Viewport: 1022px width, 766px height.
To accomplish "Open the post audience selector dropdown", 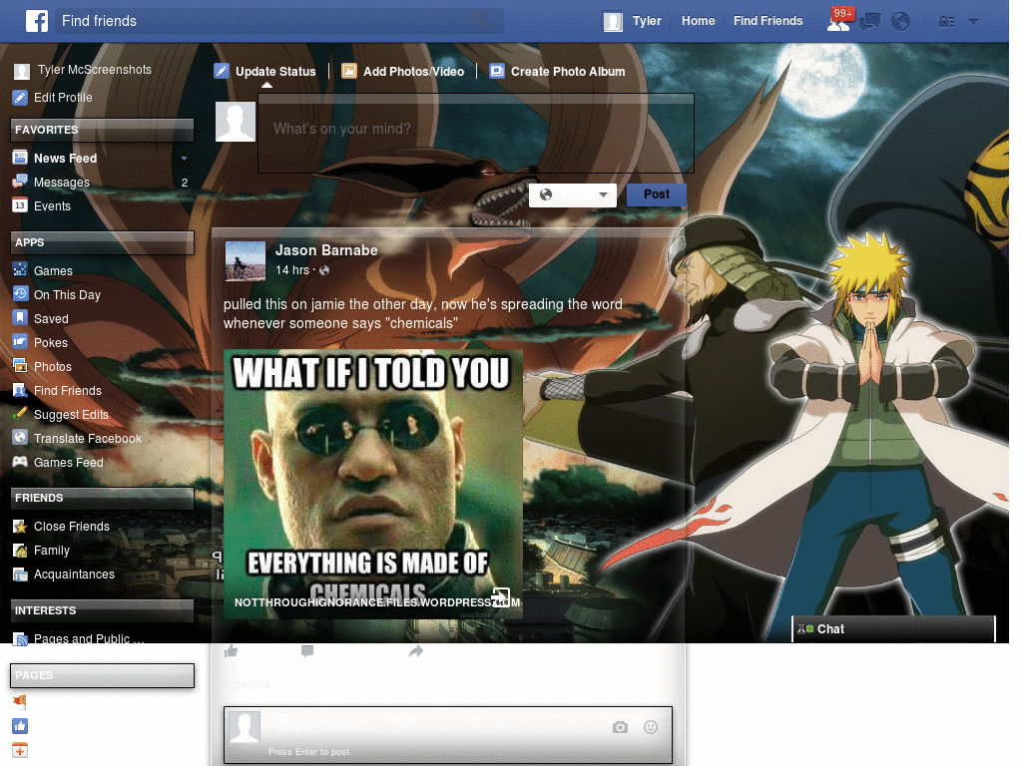I will tap(572, 194).
